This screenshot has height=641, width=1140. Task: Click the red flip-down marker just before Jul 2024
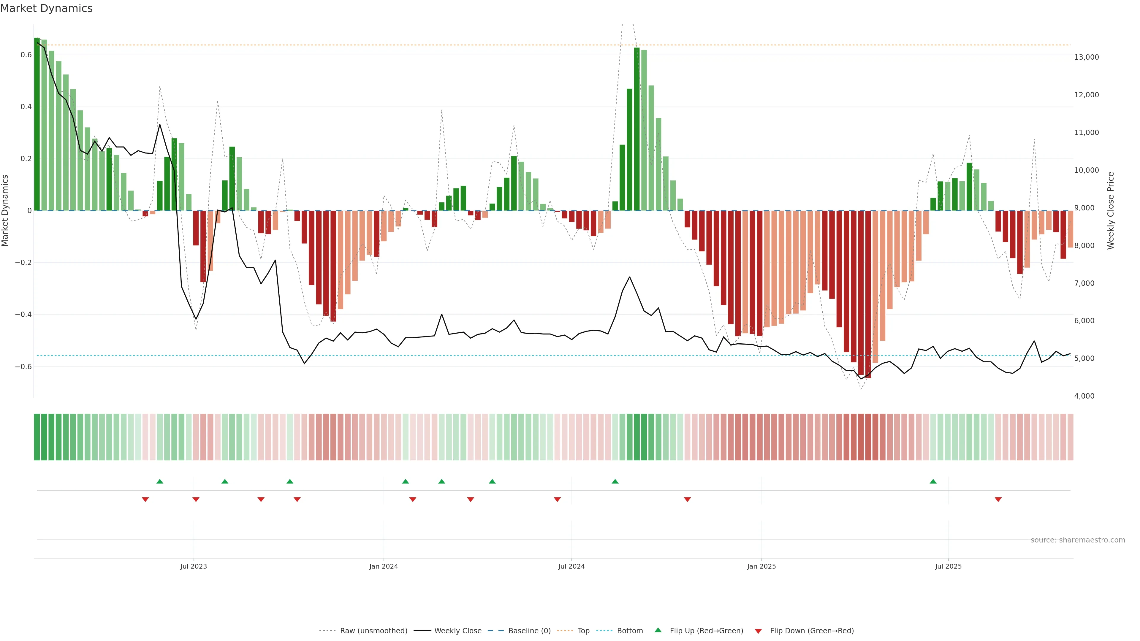(x=557, y=499)
